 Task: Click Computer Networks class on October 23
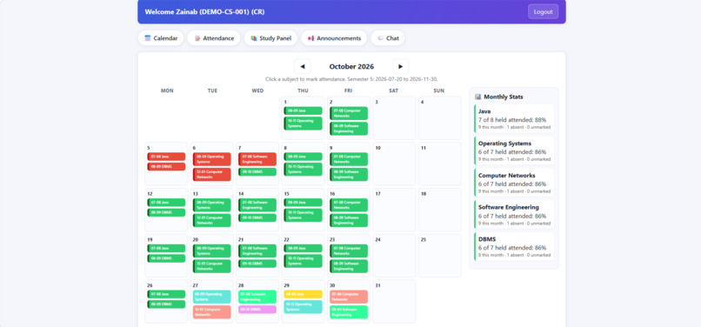(349, 251)
